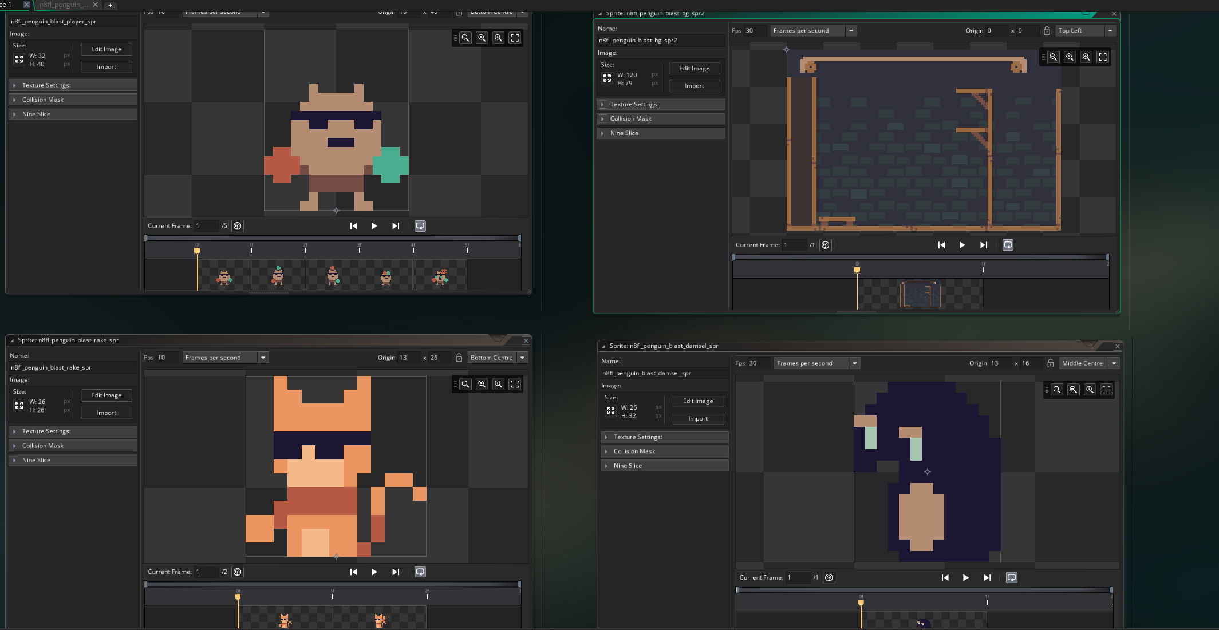Open Middle Centre origin dropdown in damsel window
Viewport: 1219px width, 630px height.
coord(1089,363)
